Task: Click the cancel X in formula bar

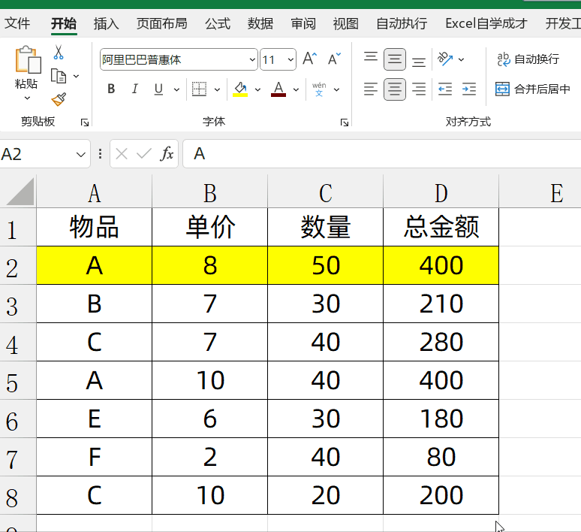Action: [122, 153]
